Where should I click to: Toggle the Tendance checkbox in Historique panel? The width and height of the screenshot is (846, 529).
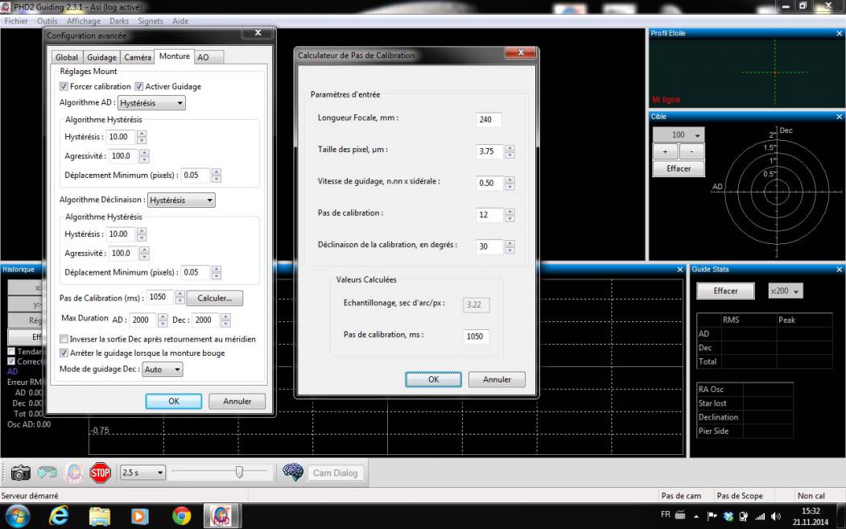point(11,351)
